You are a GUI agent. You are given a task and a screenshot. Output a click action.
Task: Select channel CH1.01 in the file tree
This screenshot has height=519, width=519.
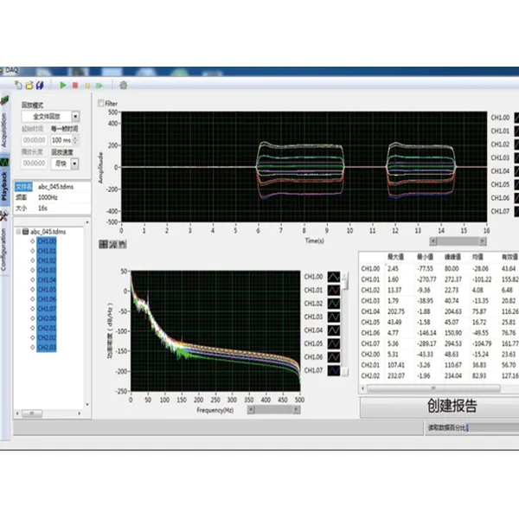47,251
